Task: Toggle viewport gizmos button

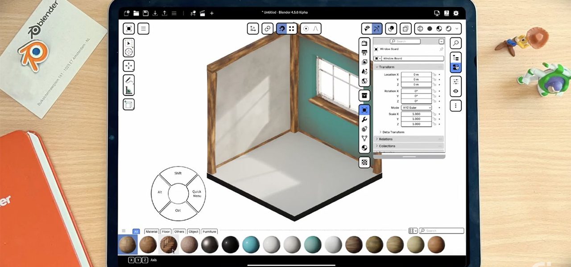Action: point(377,28)
